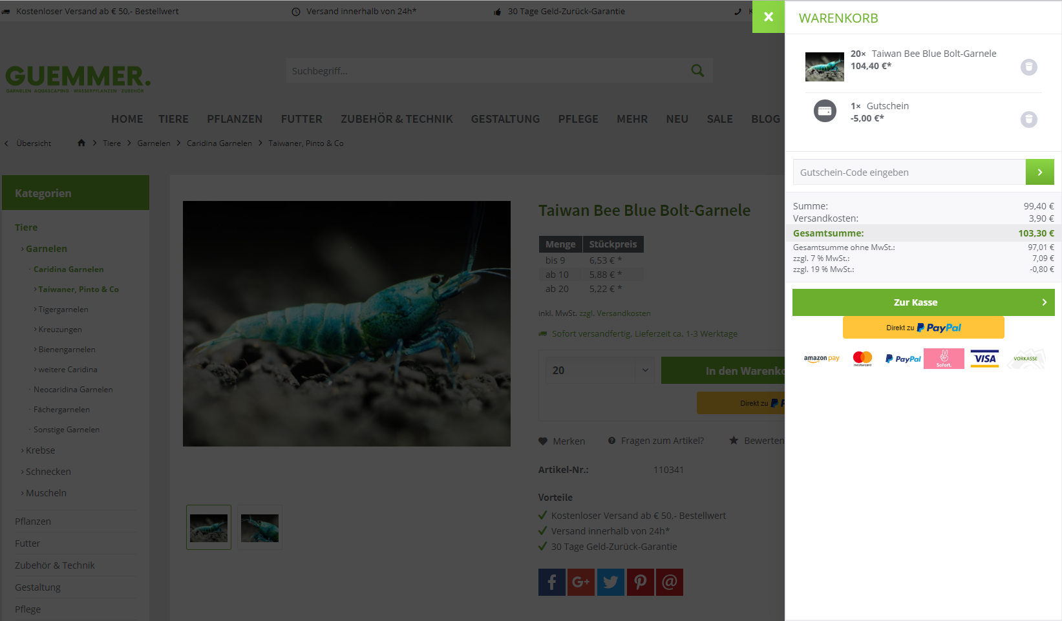This screenshot has width=1062, height=621.
Task: Click In den Warenkorb button
Action: click(x=723, y=370)
